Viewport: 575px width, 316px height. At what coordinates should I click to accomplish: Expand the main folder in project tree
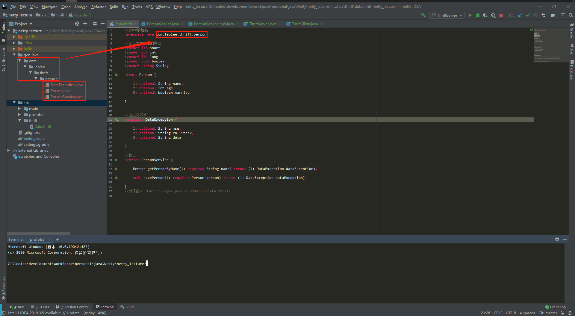pyautogui.click(x=20, y=108)
